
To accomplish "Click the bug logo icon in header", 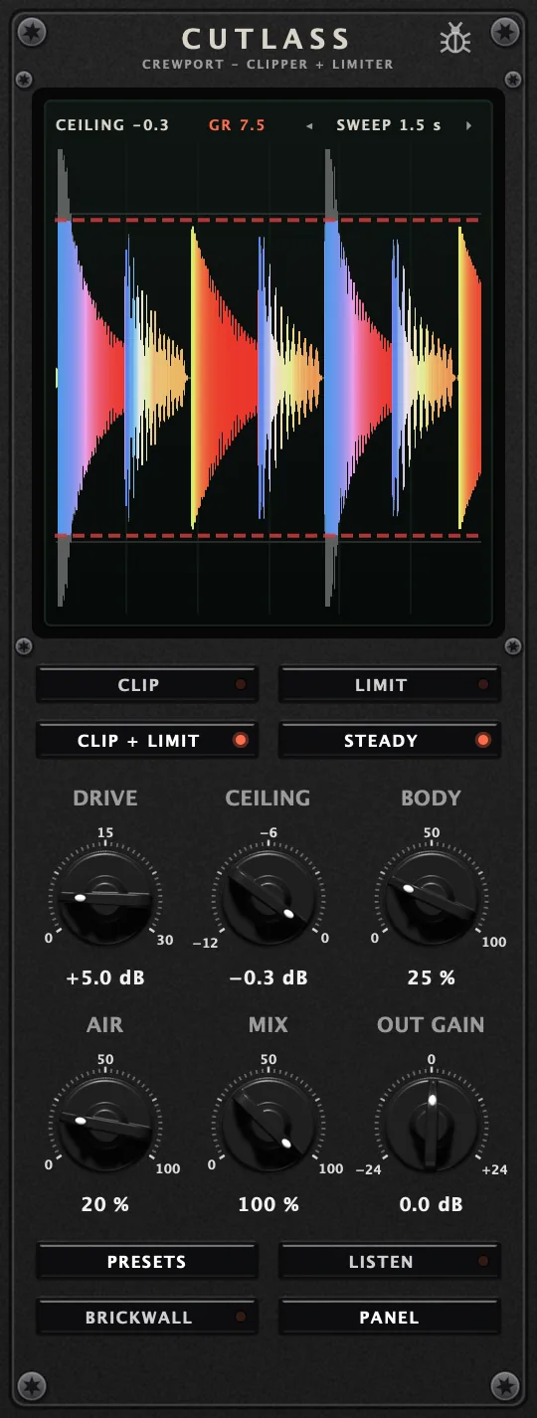I will pyautogui.click(x=455, y=40).
